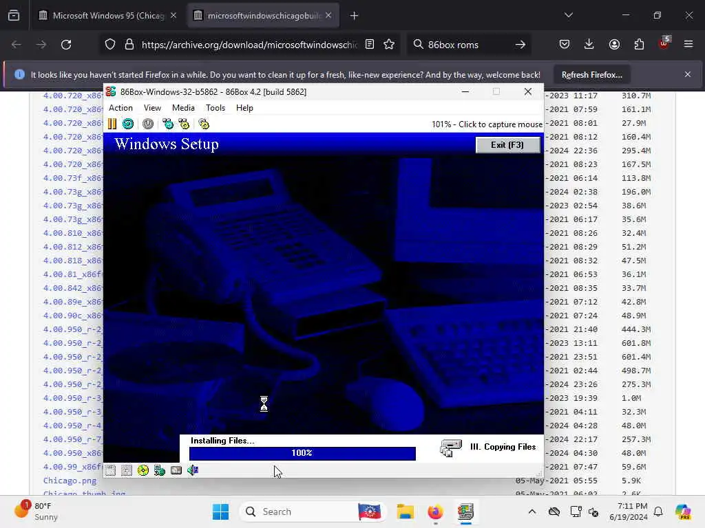Open the 86Box Help menu
705x528 pixels.
(x=244, y=108)
